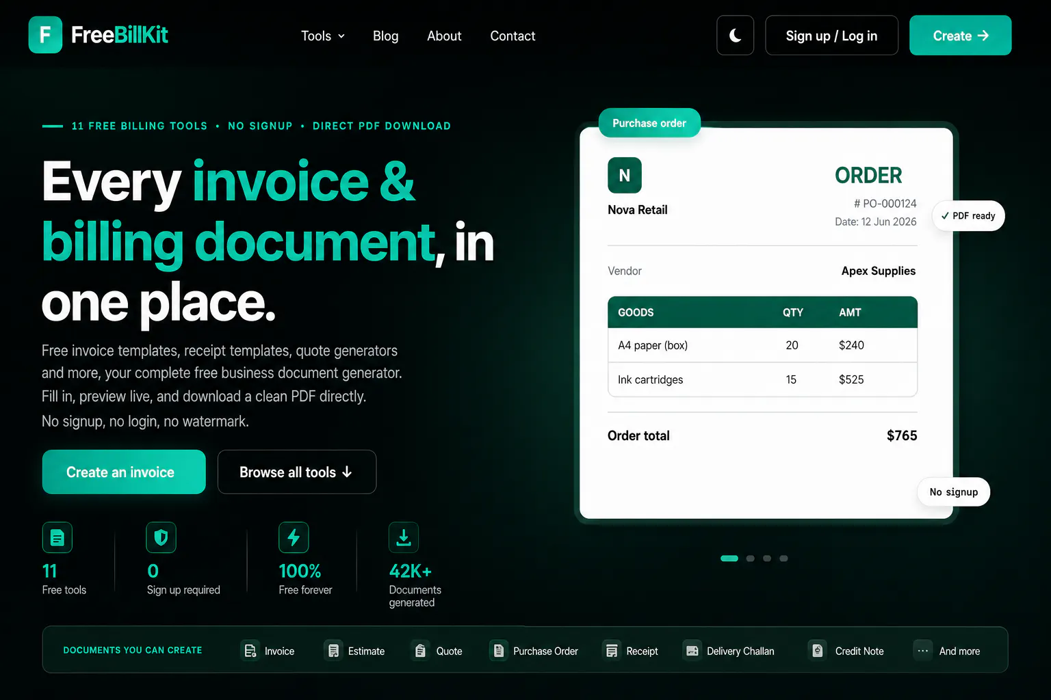Click the Sign up / Log in button
Image resolution: width=1051 pixels, height=700 pixels.
[x=831, y=36]
